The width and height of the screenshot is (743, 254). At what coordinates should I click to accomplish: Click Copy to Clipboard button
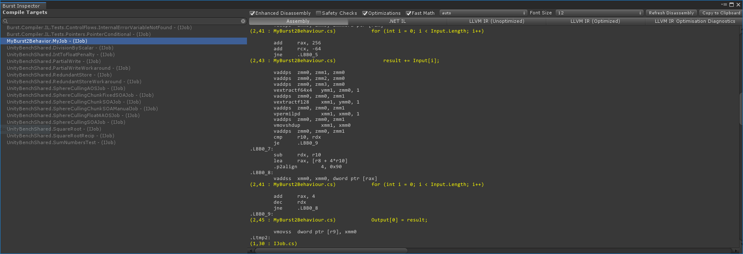[721, 13]
